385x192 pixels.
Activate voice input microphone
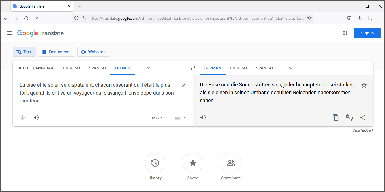coord(23,117)
